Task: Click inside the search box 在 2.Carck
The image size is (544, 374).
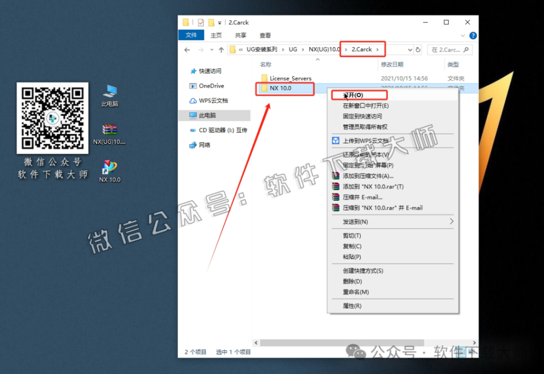Action: (449, 49)
